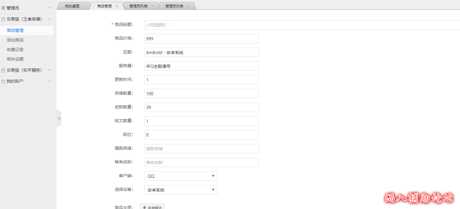Viewport: 460px width, 209px height.
Task: Click the 强势英雄 input field
Action: tap(202, 149)
